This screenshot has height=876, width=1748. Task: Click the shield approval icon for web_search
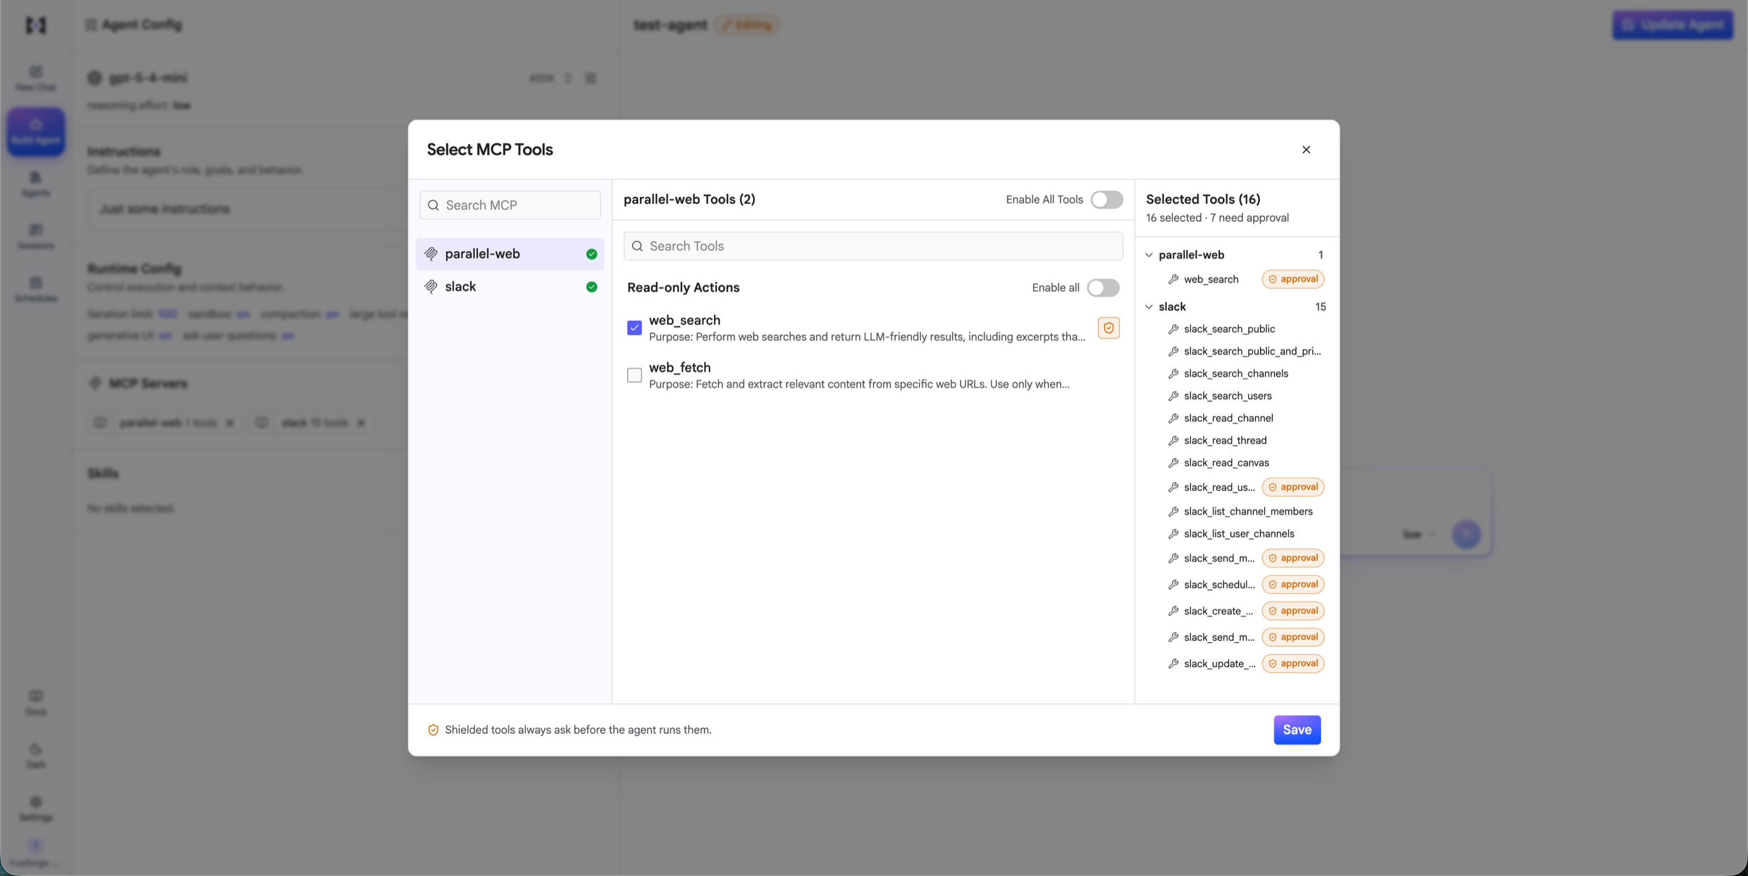point(1108,328)
